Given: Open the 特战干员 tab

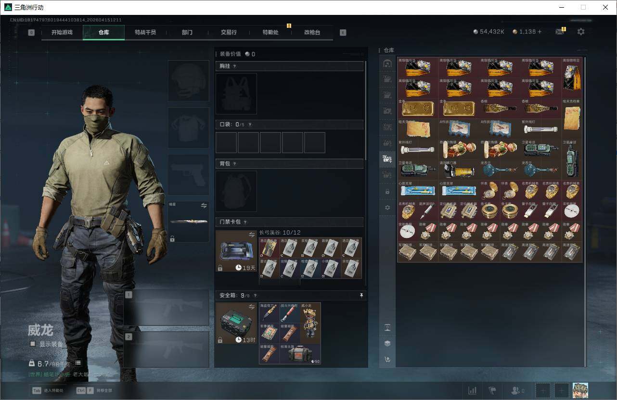Looking at the screenshot, I should coord(145,32).
